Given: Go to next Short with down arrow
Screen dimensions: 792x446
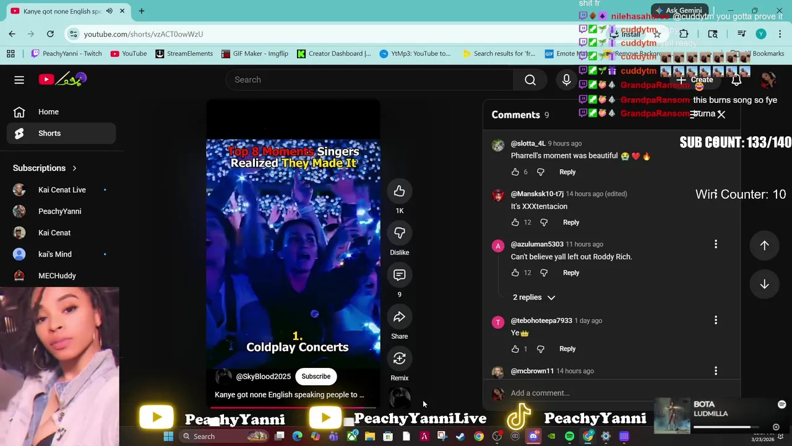Looking at the screenshot, I should 764,284.
